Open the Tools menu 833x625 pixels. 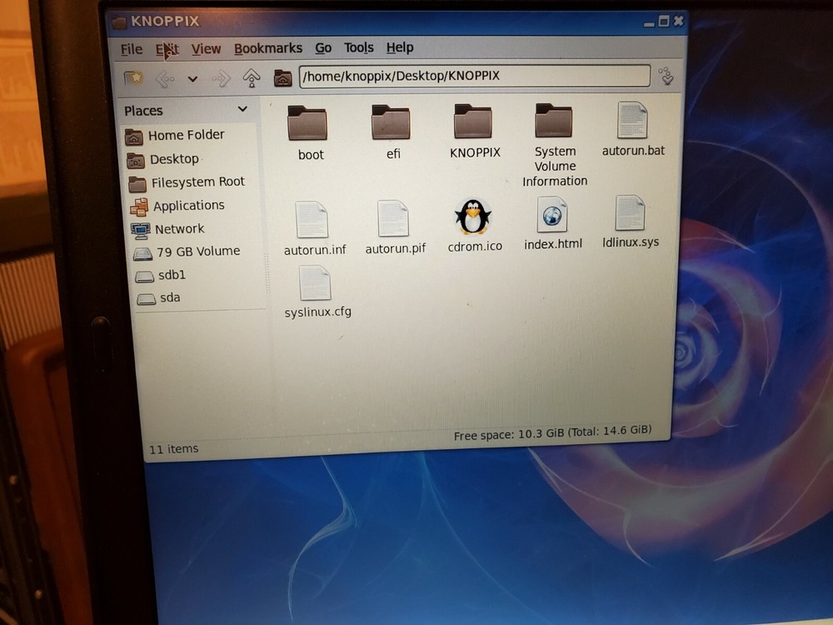(x=358, y=47)
